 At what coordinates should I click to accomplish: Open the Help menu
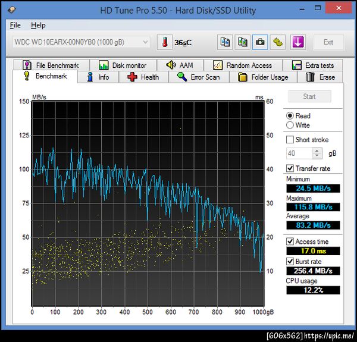(38, 25)
